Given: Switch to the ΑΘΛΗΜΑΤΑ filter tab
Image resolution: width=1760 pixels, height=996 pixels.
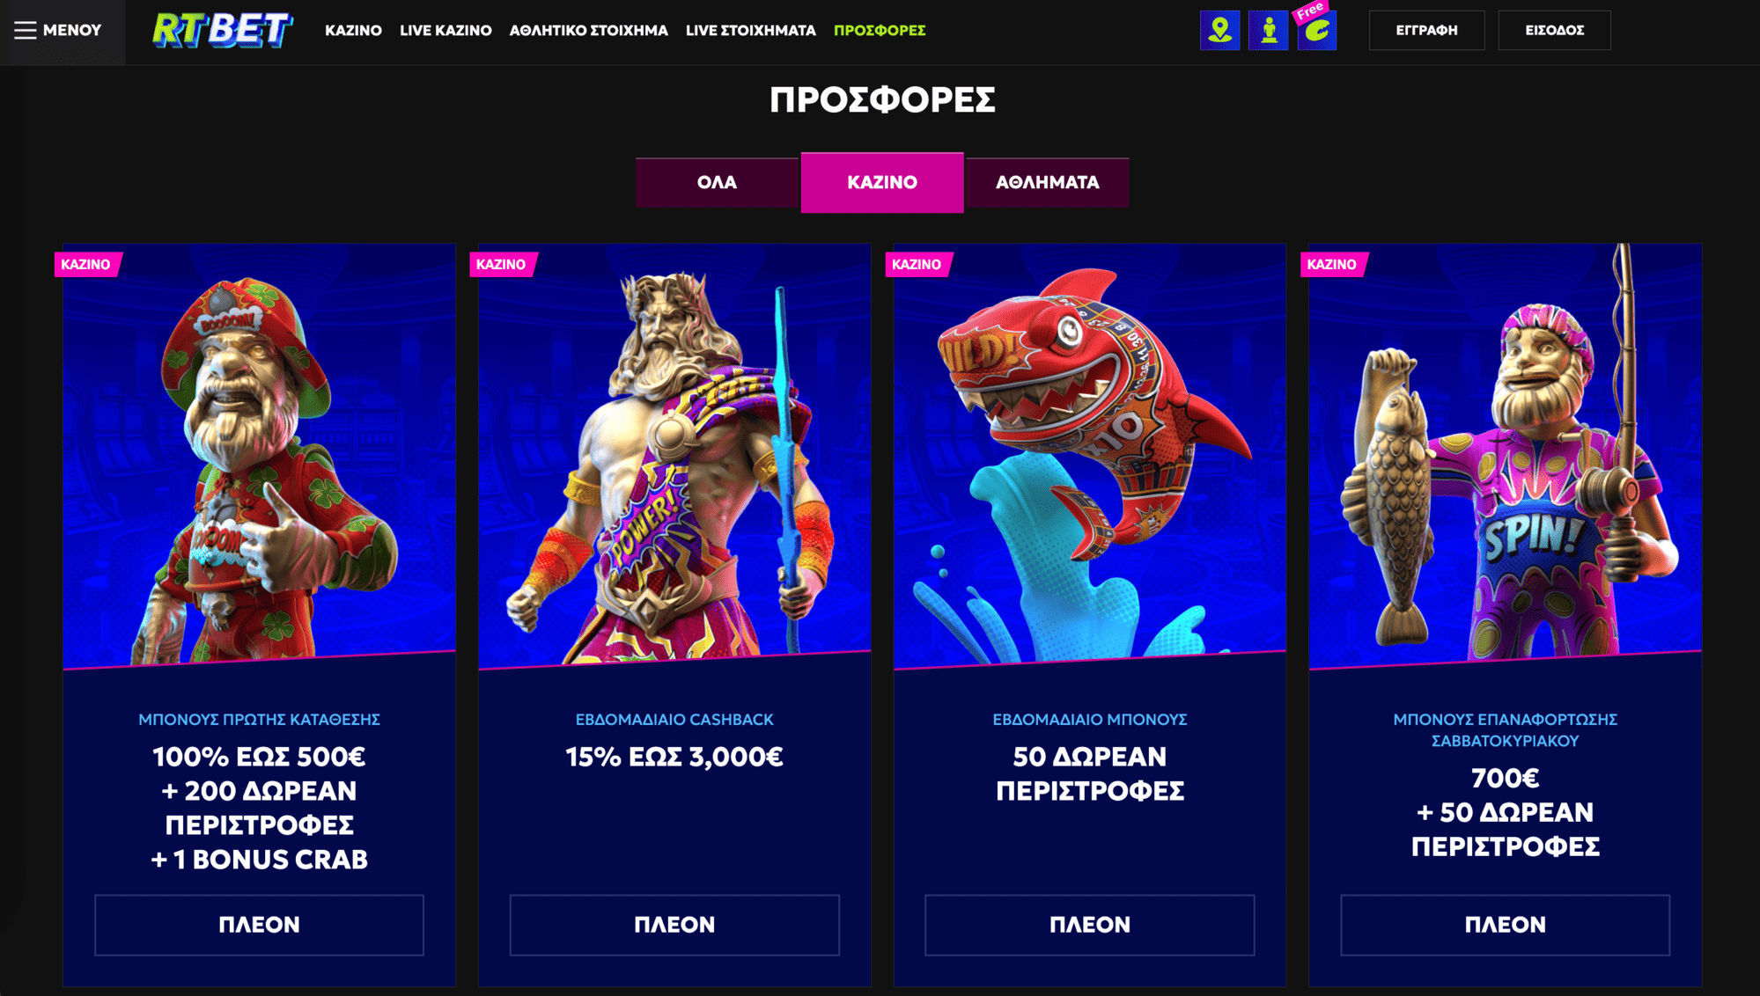Looking at the screenshot, I should pos(1047,182).
